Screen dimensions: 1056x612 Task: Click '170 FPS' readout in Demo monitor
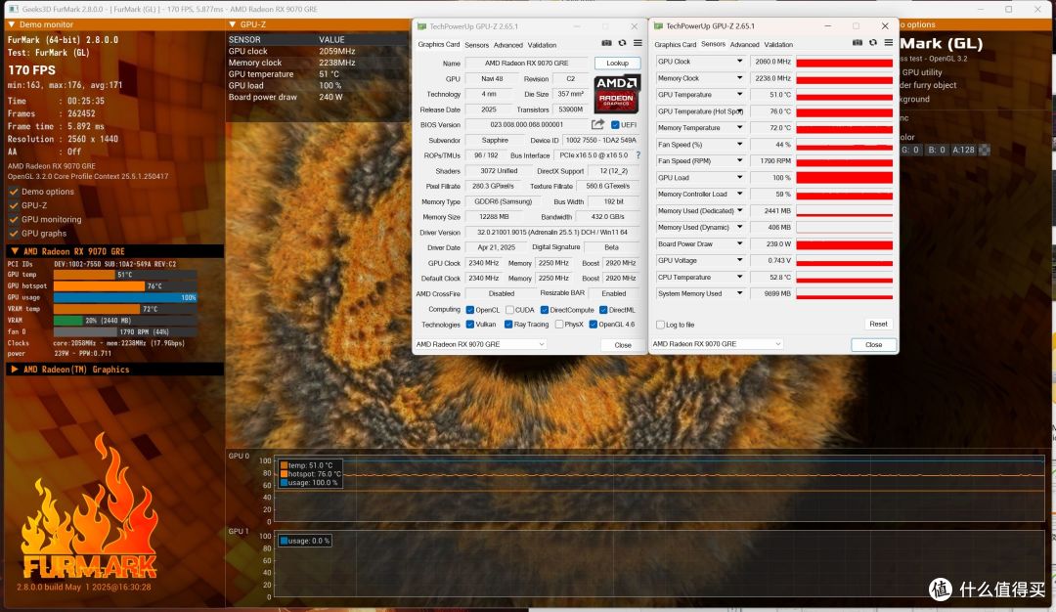coord(31,70)
